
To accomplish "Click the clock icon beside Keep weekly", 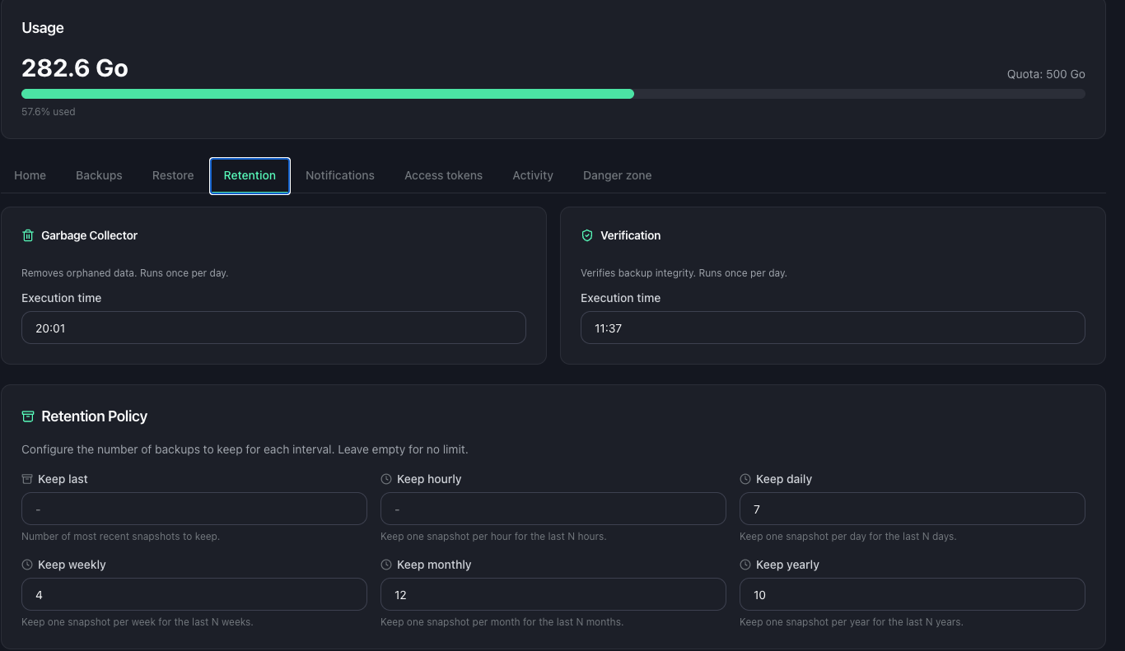I will point(27,565).
